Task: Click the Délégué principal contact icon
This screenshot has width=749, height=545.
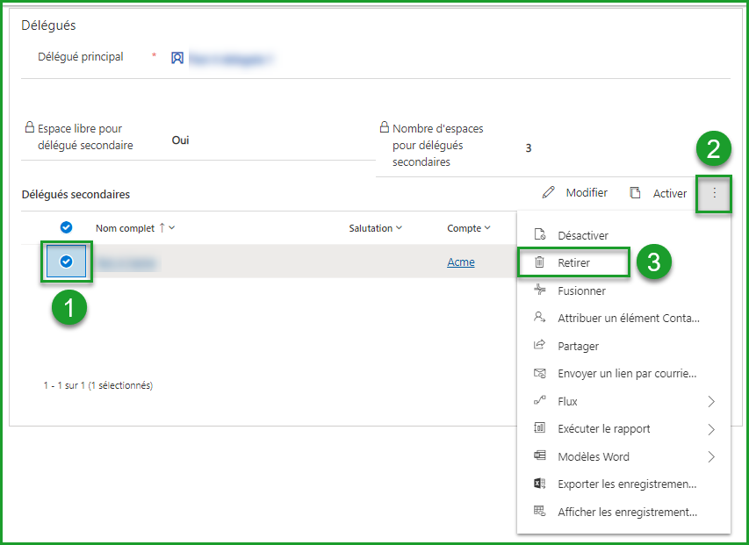Action: (177, 58)
